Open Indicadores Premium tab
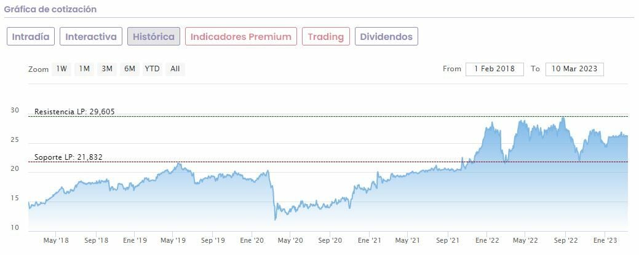The image size is (639, 255). (x=240, y=36)
